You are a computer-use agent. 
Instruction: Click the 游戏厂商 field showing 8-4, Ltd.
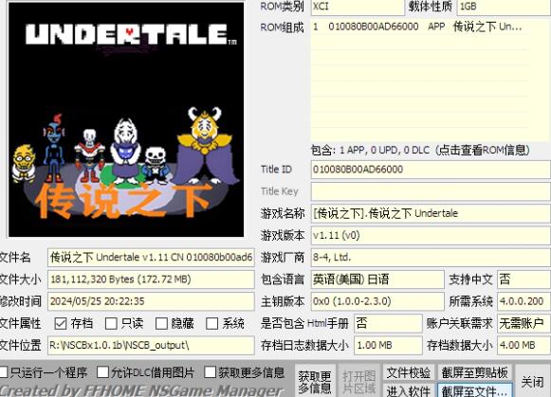tap(431, 258)
